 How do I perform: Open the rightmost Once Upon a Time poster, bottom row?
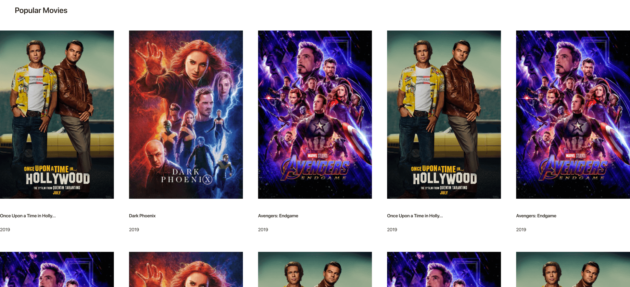pos(573,269)
